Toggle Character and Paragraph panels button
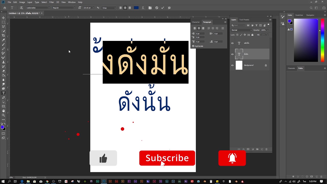The height and width of the screenshot is (184, 327). coord(150,8)
